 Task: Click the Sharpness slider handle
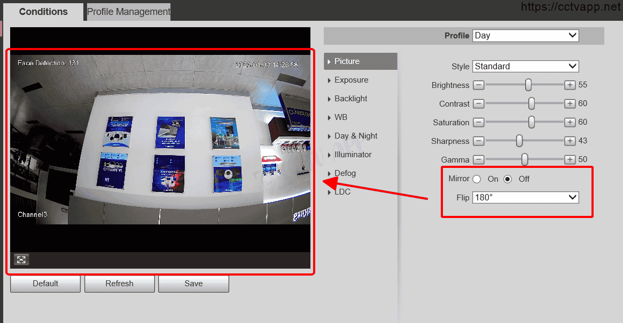point(519,141)
